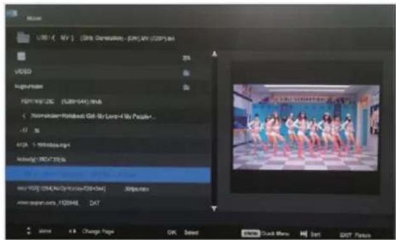This screenshot has height=240, width=396.
Task: Click the Sort label in the footer
Action: (x=316, y=234)
